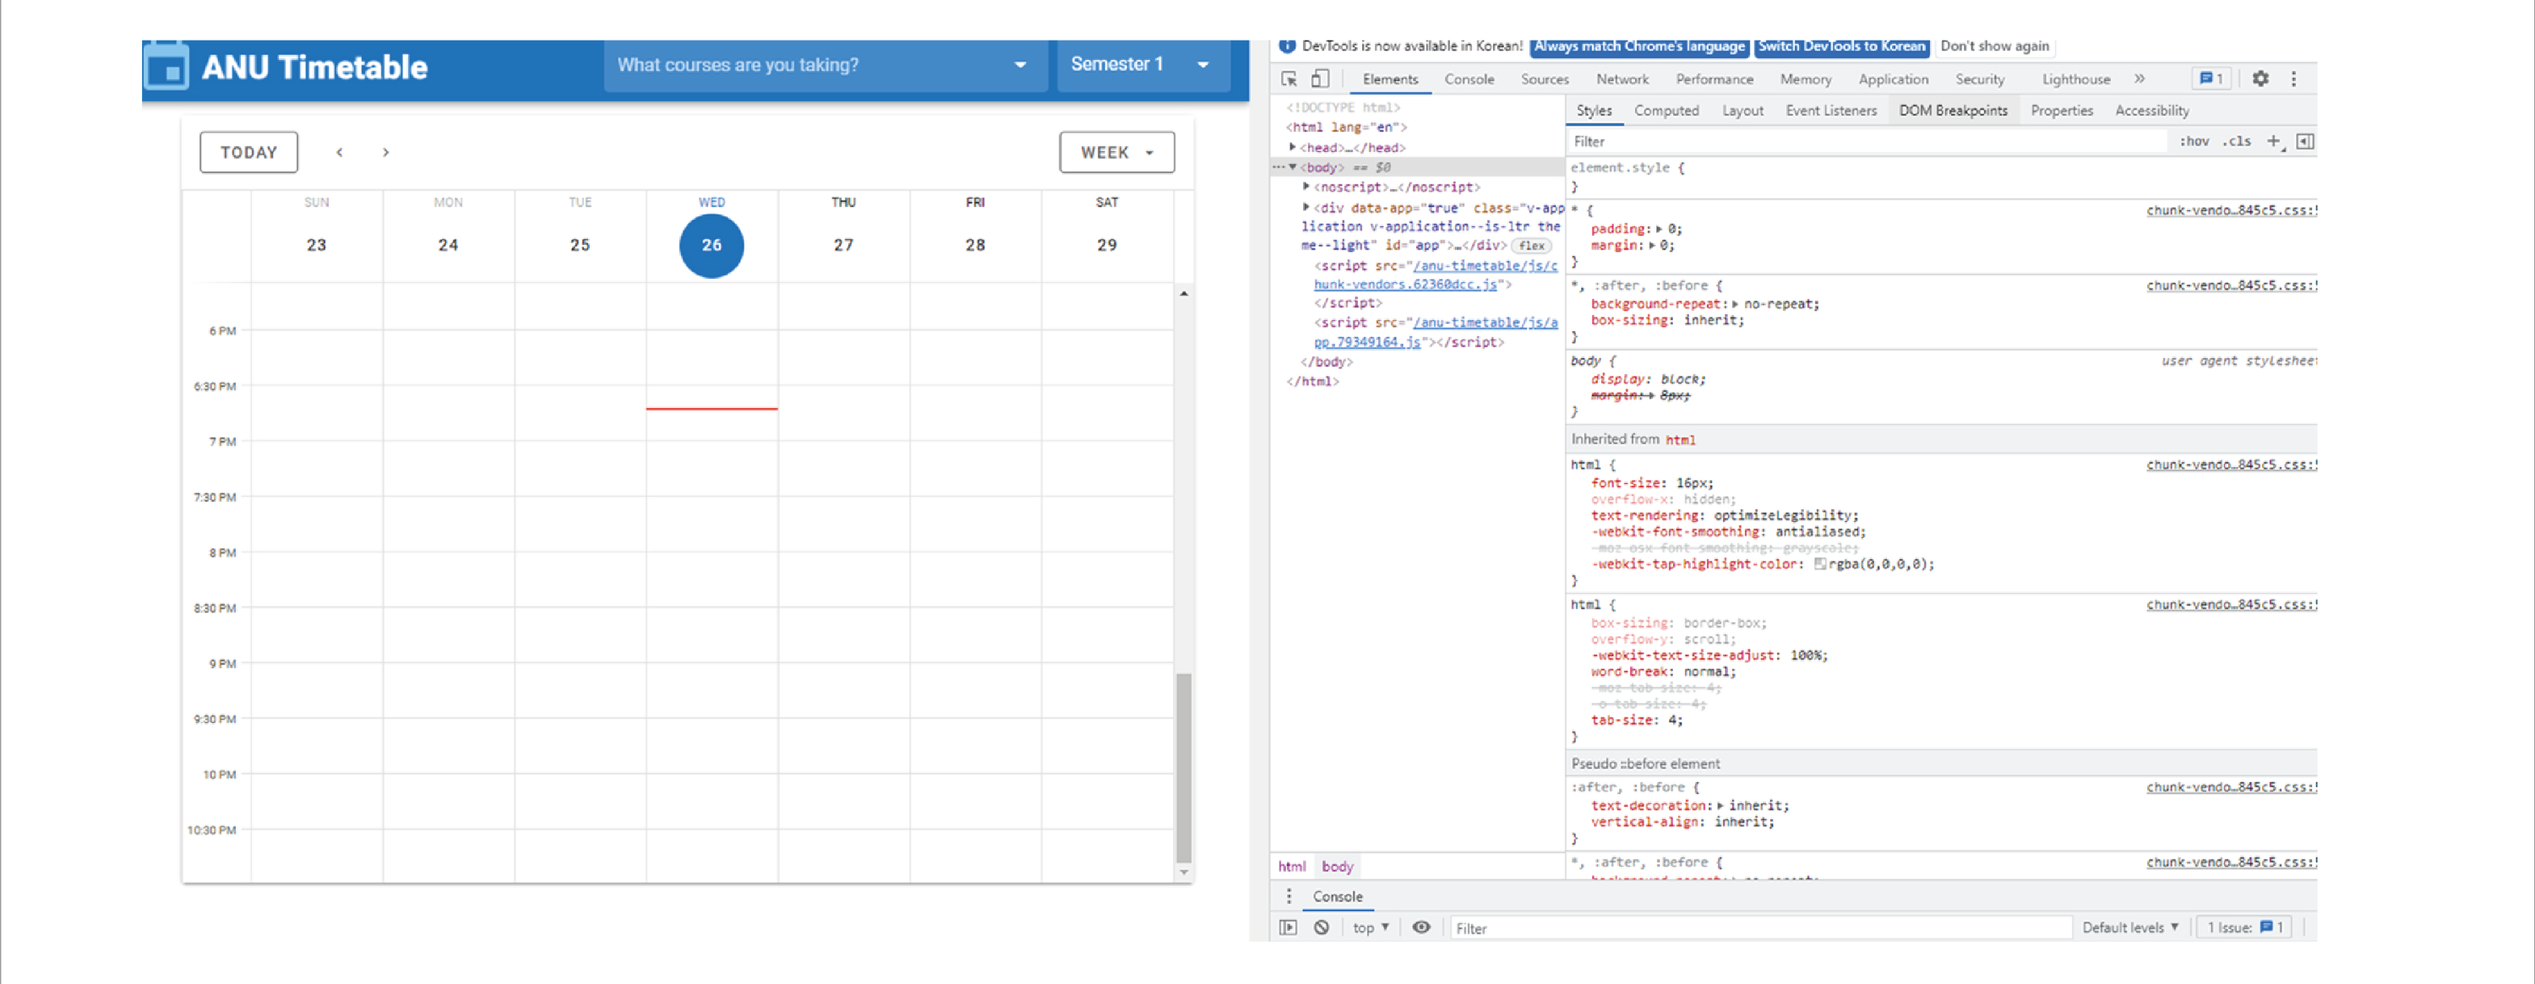Open console drawer three-dot menu
The width and height of the screenshot is (2535, 984).
click(x=1289, y=896)
